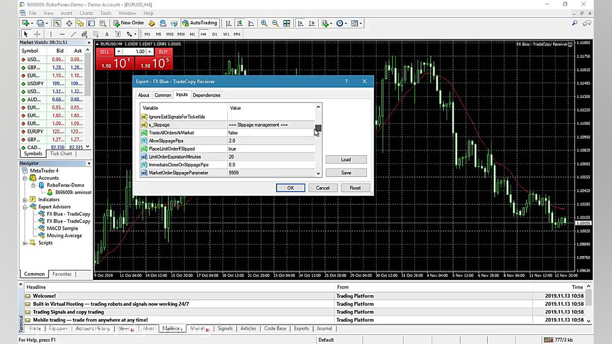Toggle the AutoTrading button
Image resolution: width=612 pixels, height=344 pixels.
point(199,23)
